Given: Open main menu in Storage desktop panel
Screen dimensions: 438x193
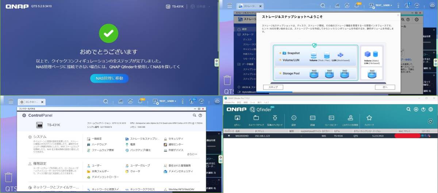Looking at the screenshot, I should coord(229,5).
